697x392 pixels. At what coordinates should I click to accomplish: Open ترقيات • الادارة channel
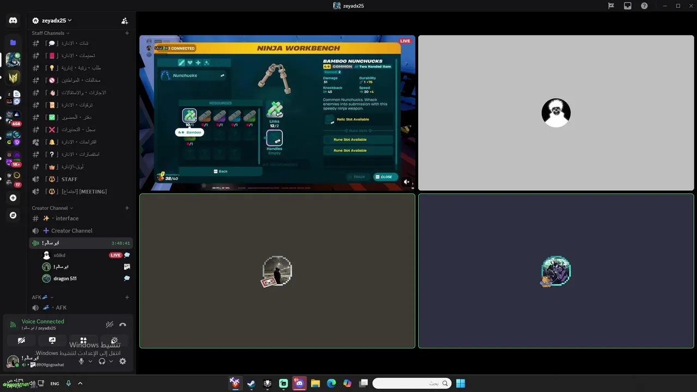[81, 105]
